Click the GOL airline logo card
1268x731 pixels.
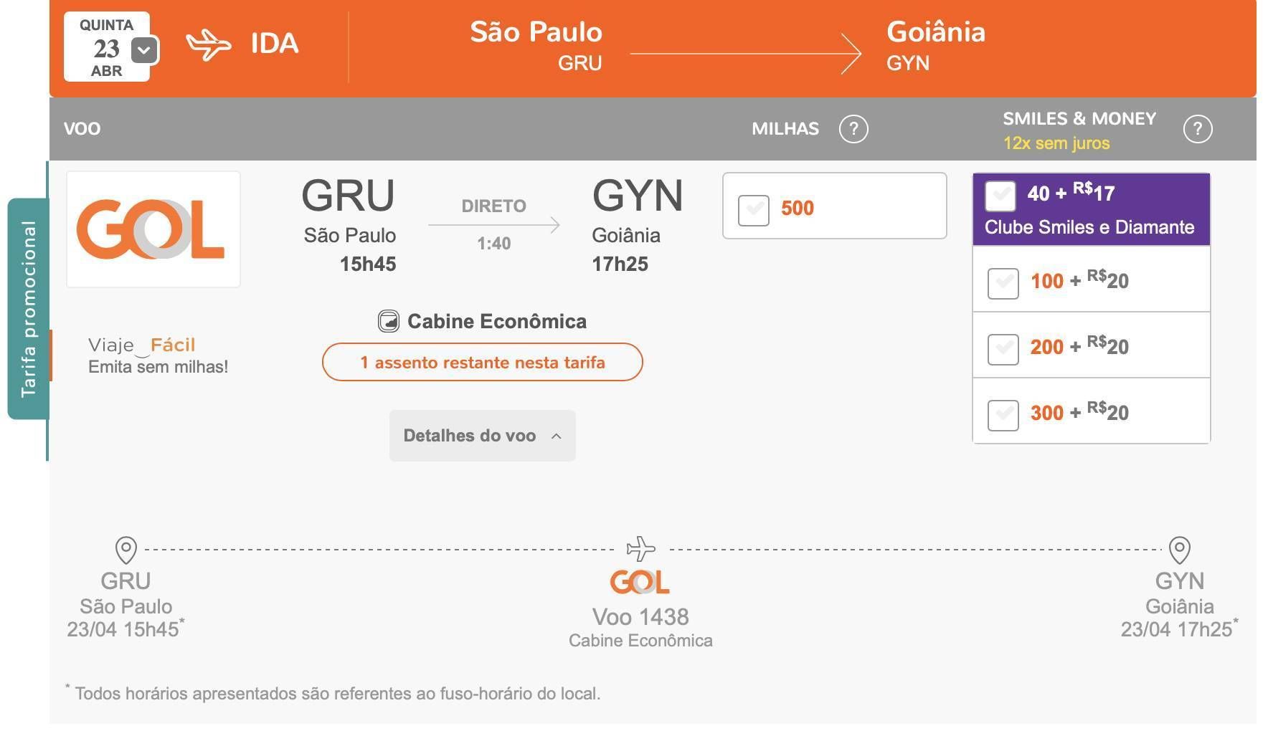pyautogui.click(x=153, y=229)
